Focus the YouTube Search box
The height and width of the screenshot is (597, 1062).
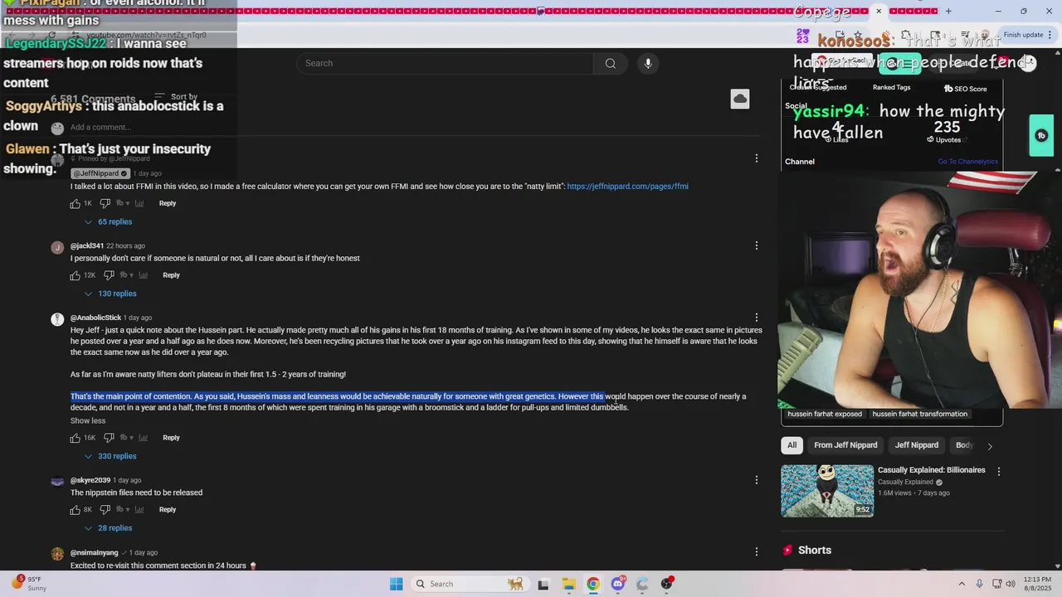pyautogui.click(x=445, y=63)
